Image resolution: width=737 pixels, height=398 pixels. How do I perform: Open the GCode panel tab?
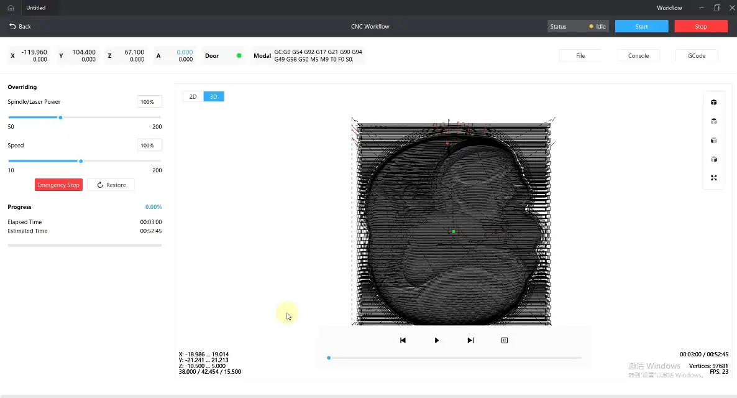pyautogui.click(x=696, y=55)
